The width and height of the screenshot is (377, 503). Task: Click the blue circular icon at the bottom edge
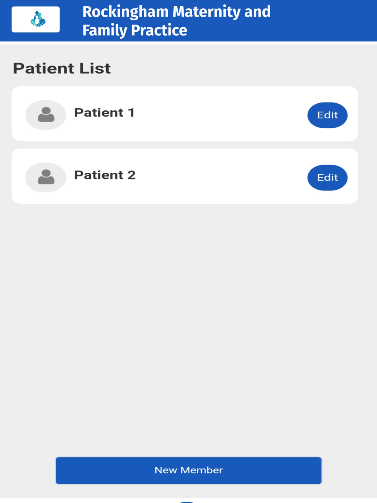pyautogui.click(x=187, y=502)
